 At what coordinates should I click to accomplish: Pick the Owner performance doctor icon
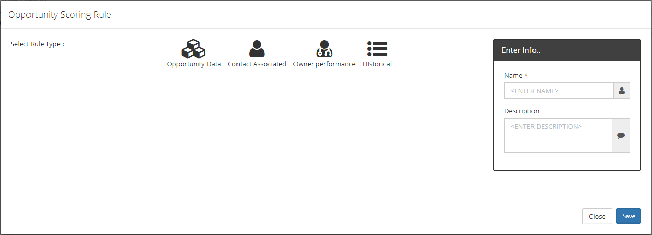coord(324,49)
